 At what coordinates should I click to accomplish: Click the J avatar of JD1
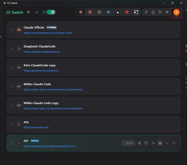(19, 143)
